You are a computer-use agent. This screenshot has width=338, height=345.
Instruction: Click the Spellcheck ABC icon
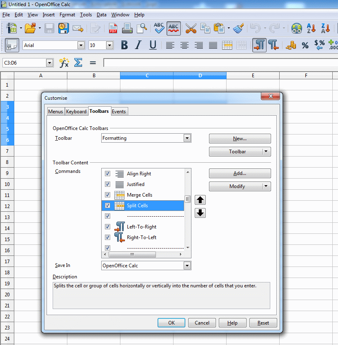(159, 28)
